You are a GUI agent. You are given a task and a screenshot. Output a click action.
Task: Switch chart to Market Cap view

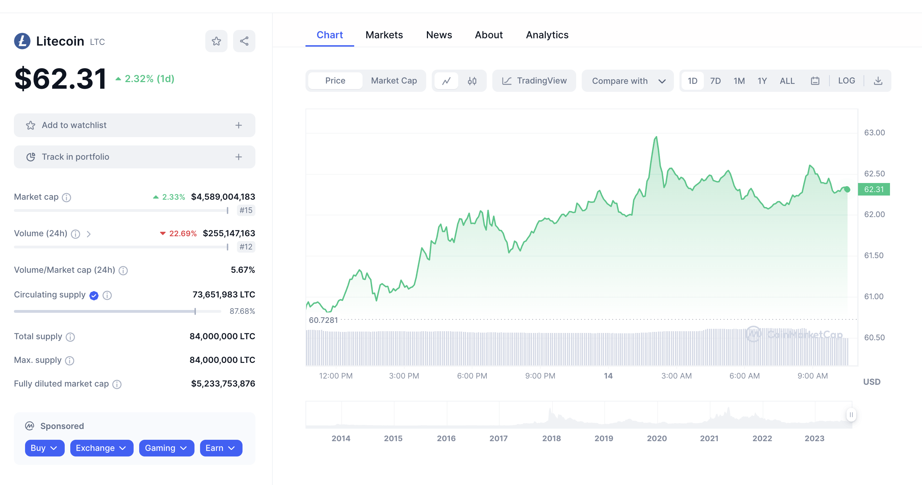[x=394, y=81]
